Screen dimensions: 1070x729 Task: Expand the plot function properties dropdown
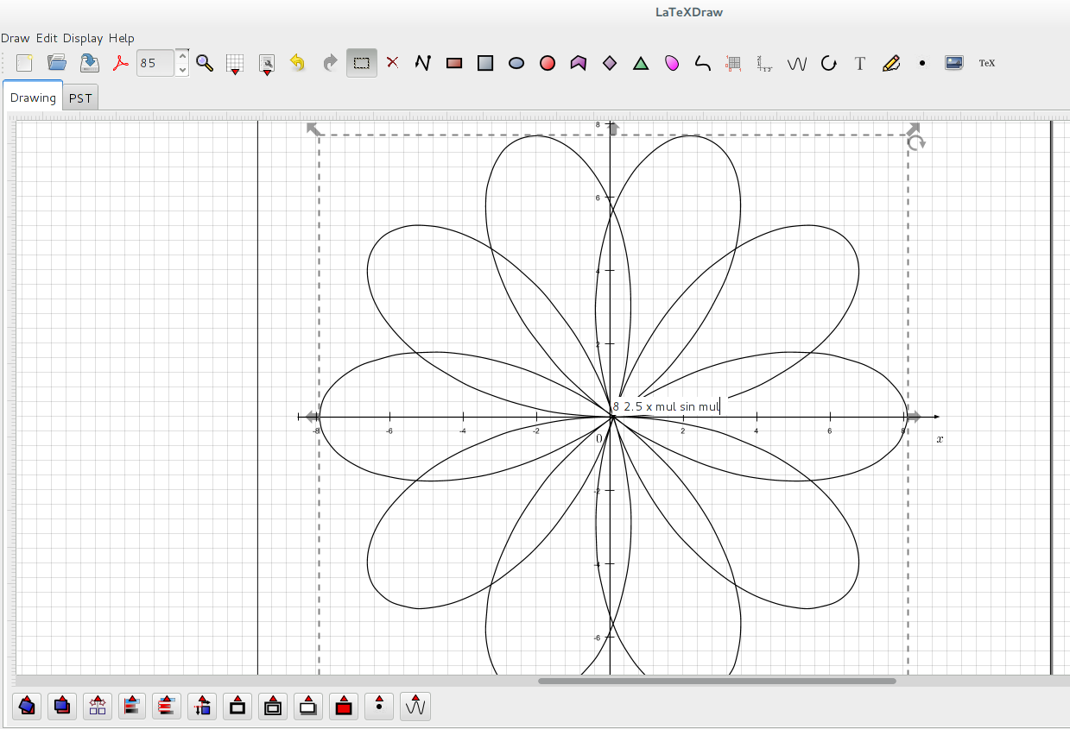pyautogui.click(x=415, y=707)
